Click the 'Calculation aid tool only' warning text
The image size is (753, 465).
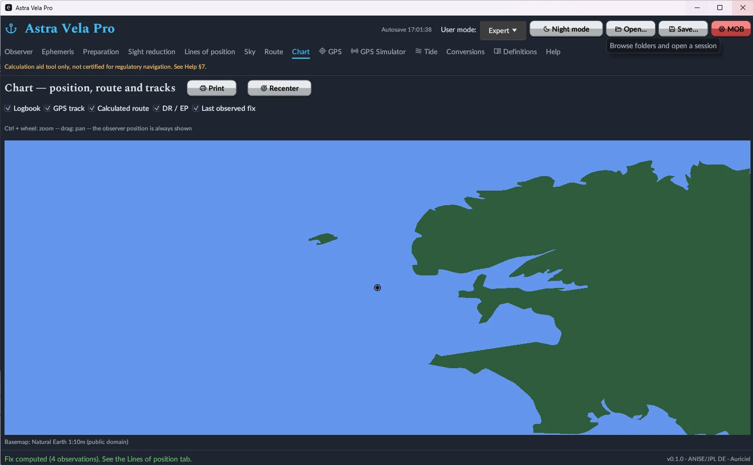pyautogui.click(x=106, y=67)
